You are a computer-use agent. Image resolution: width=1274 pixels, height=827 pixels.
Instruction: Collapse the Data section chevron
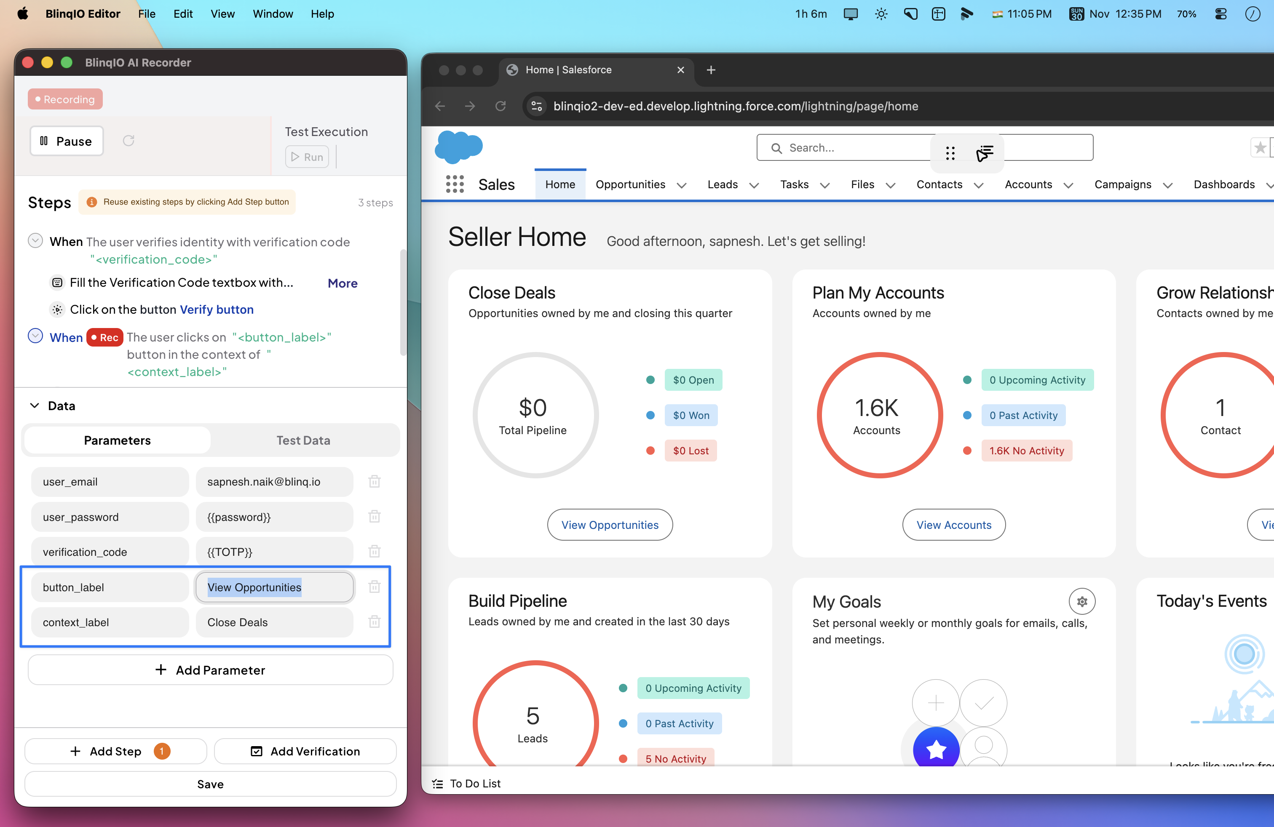point(35,405)
